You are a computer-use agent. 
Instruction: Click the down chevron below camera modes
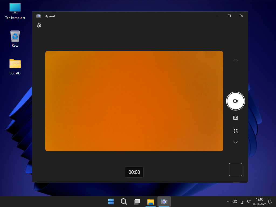point(235,142)
